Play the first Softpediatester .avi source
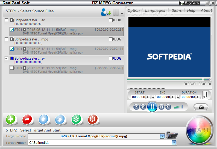The height and width of the screenshot is (149, 217). [x=12, y=20]
